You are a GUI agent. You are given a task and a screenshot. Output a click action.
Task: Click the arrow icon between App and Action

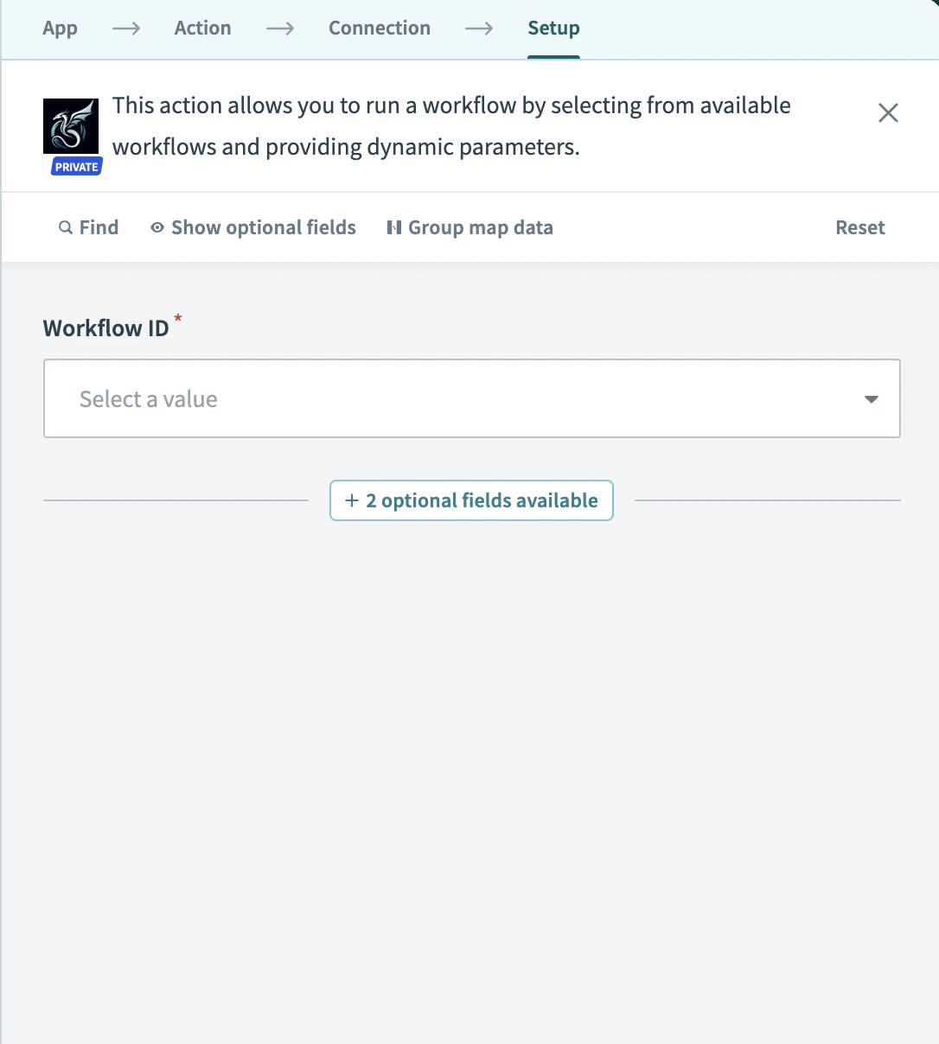pyautogui.click(x=126, y=29)
